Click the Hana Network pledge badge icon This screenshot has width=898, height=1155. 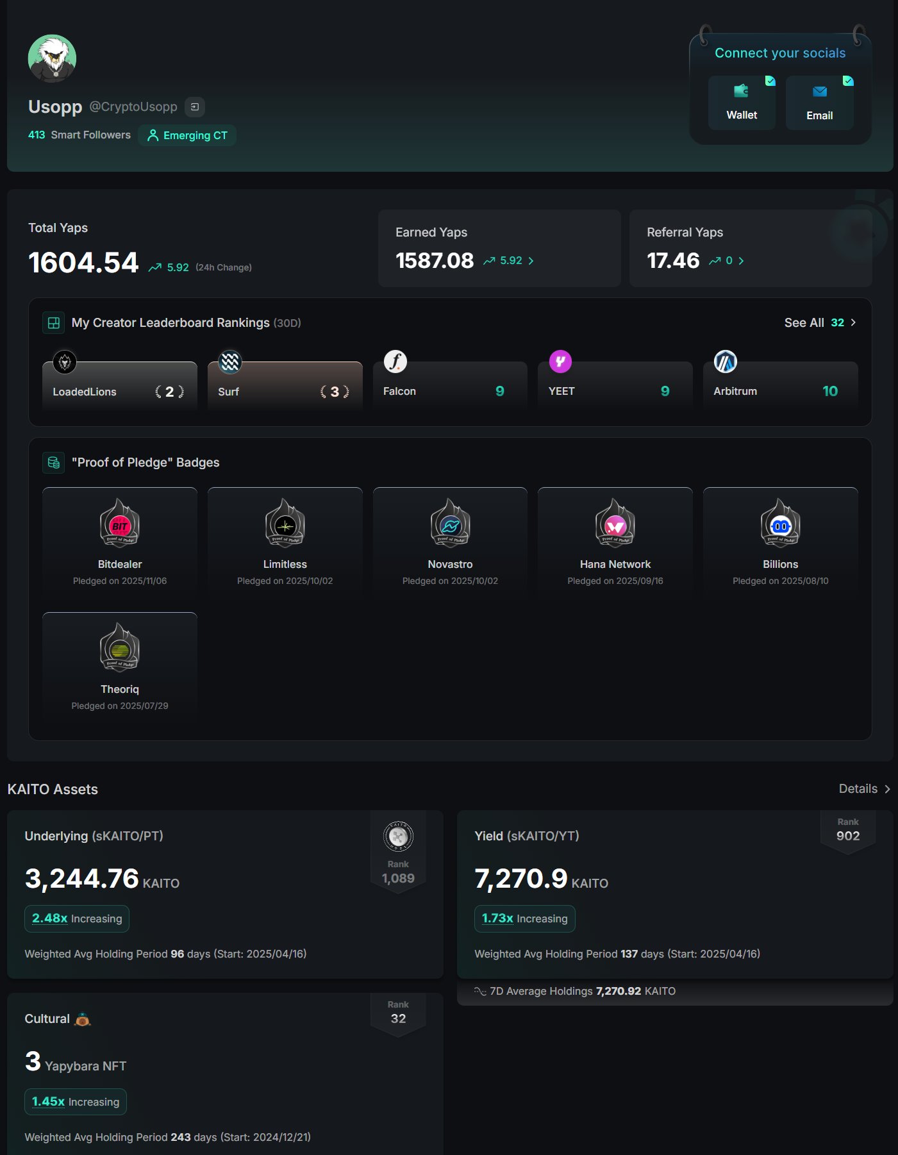pyautogui.click(x=615, y=523)
